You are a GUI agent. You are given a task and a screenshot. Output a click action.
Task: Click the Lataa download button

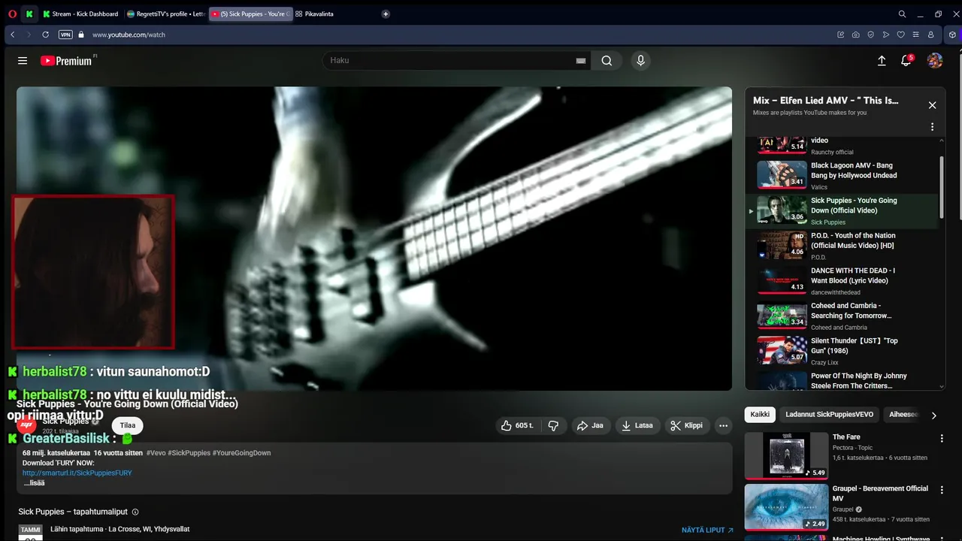click(637, 425)
